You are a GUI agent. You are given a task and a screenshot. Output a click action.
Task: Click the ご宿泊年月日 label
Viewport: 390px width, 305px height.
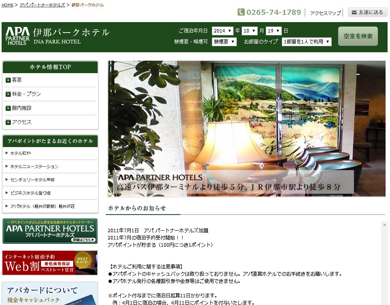click(193, 31)
